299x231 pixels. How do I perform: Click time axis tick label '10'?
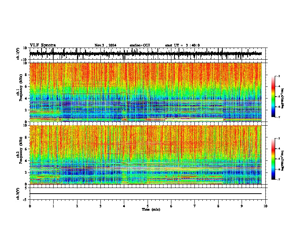pos(265,206)
